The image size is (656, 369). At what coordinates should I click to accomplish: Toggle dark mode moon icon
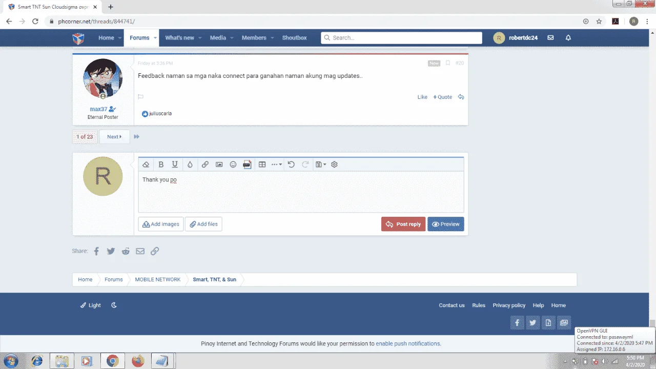point(114,305)
